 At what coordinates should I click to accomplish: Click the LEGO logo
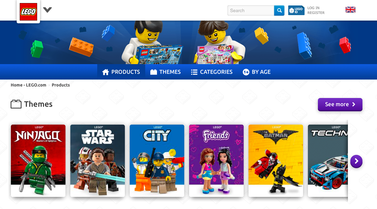tap(28, 11)
